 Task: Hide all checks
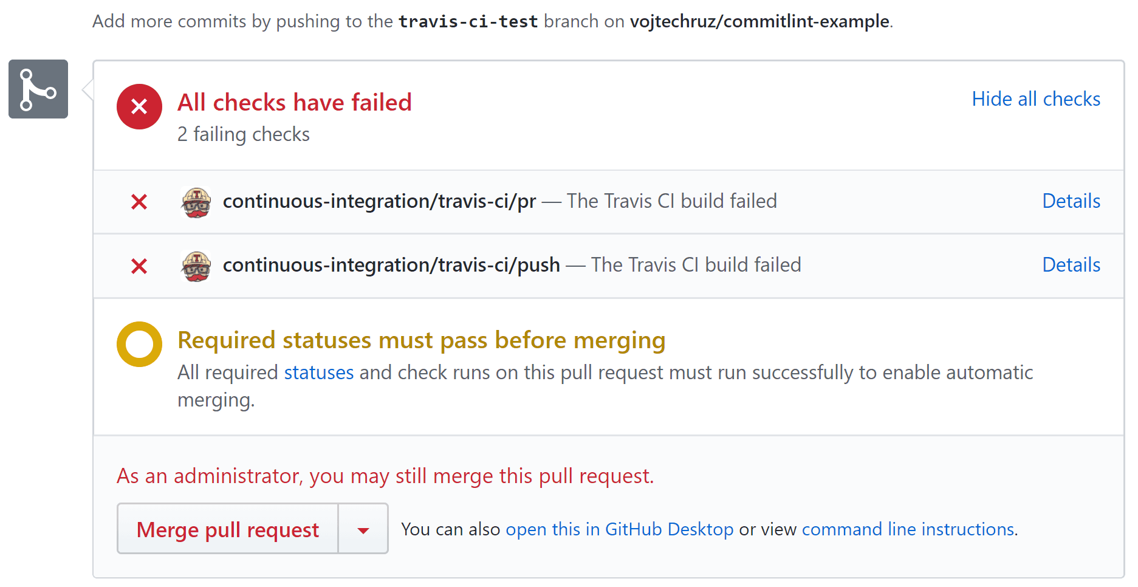pos(1035,99)
